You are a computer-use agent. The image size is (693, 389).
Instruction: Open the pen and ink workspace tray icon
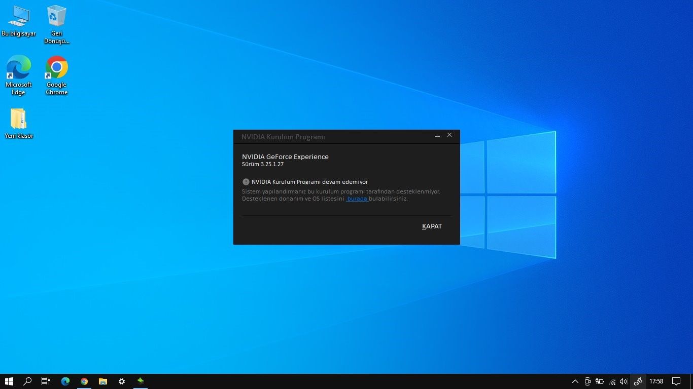(638, 381)
